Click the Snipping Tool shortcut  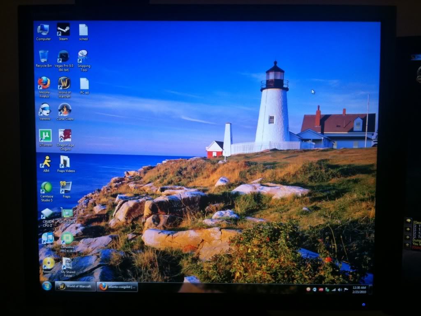click(83, 56)
